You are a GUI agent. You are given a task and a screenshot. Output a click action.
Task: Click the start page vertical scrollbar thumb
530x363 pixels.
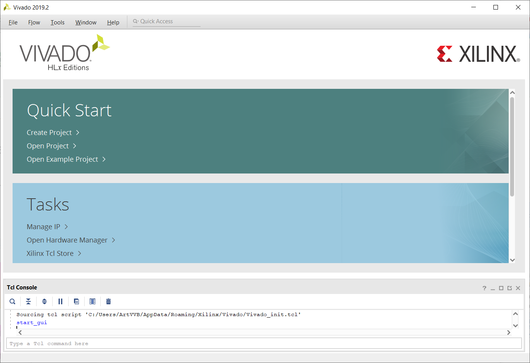pos(512,147)
